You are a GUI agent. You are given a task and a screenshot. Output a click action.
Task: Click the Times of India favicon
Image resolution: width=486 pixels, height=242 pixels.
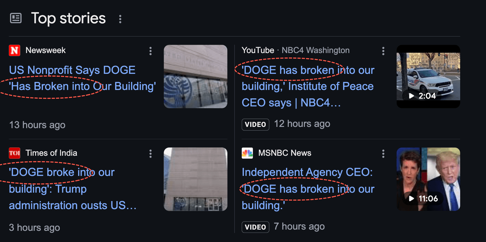[x=14, y=153]
